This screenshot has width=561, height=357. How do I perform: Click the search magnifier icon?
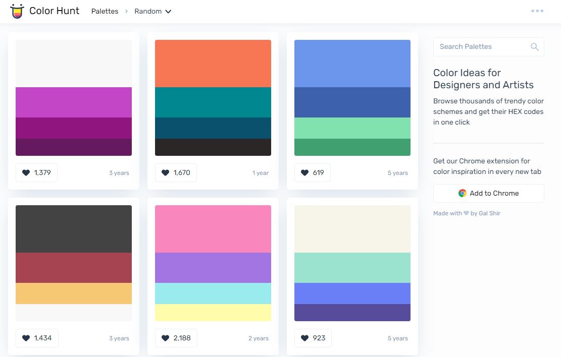pos(534,47)
